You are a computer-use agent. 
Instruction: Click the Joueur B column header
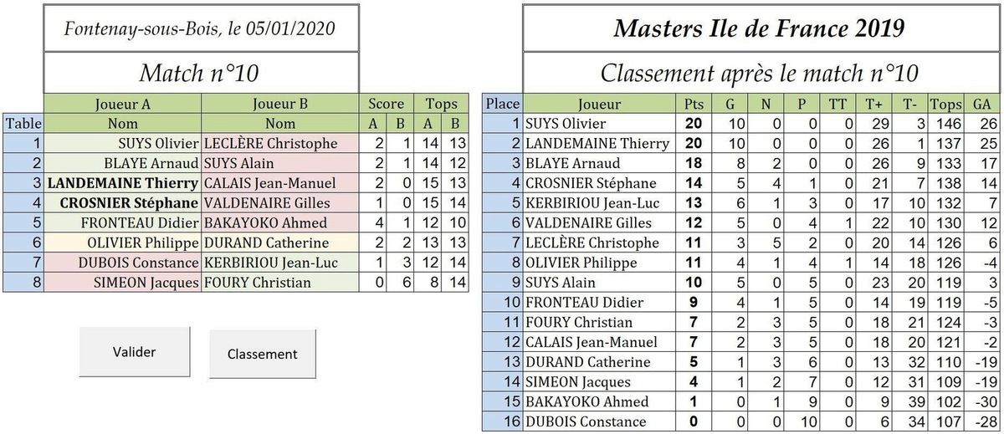tap(280, 104)
